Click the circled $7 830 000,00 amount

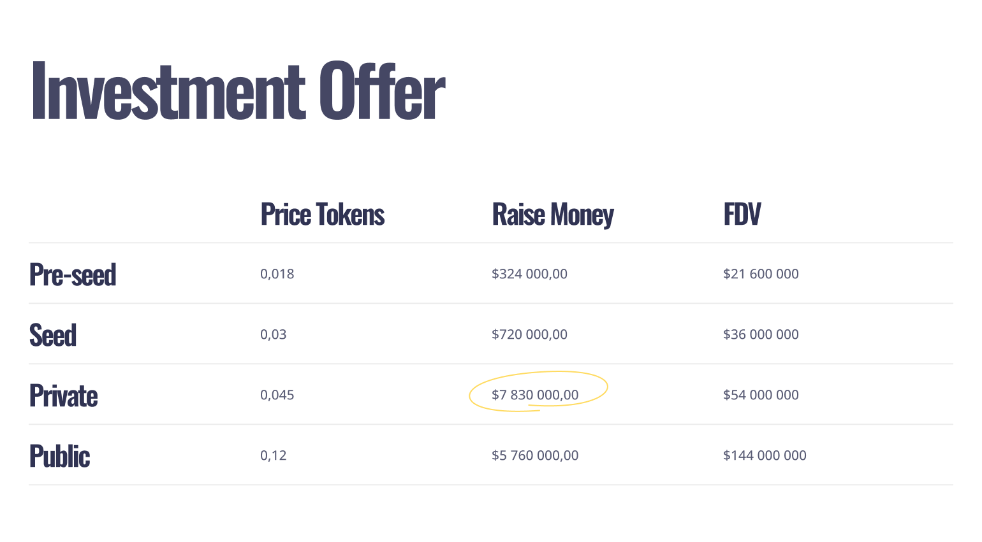(535, 396)
